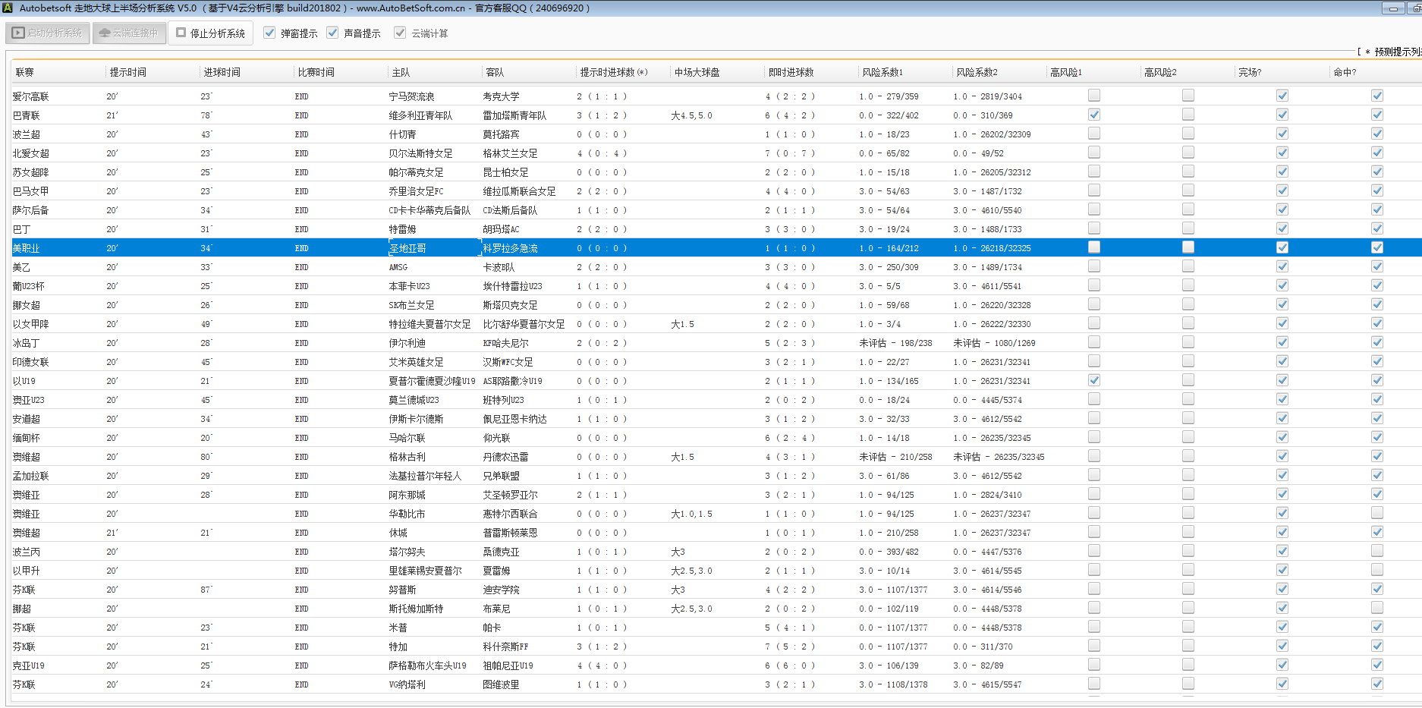This screenshot has width=1422, height=708.
Task: Check 命中? box for the 波兰丙 row
Action: click(1376, 551)
